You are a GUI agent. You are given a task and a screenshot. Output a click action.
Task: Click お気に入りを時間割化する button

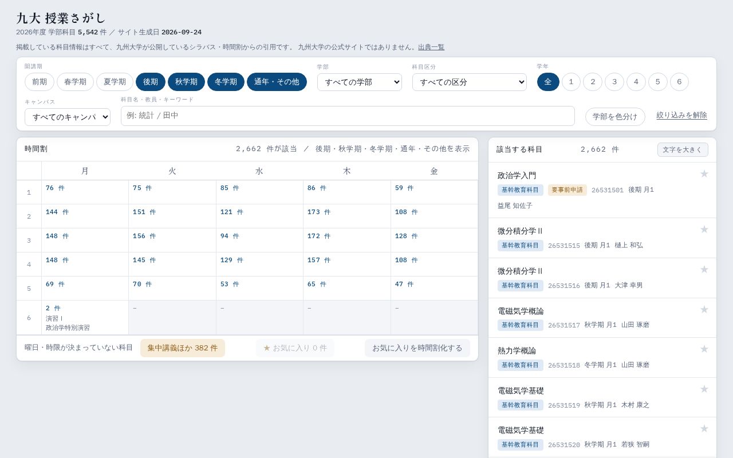tap(417, 348)
